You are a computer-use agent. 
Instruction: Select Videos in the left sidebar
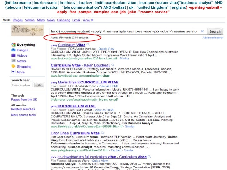click(22, 55)
